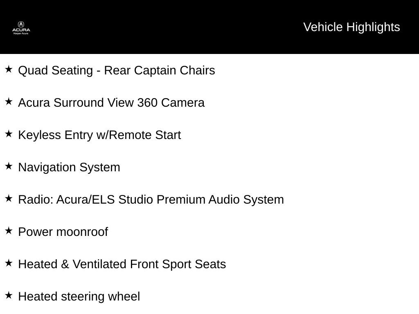The height and width of the screenshot is (314, 419).
Task: Click the star beside Radio Acura/ELS
Action: pyautogui.click(x=9, y=198)
